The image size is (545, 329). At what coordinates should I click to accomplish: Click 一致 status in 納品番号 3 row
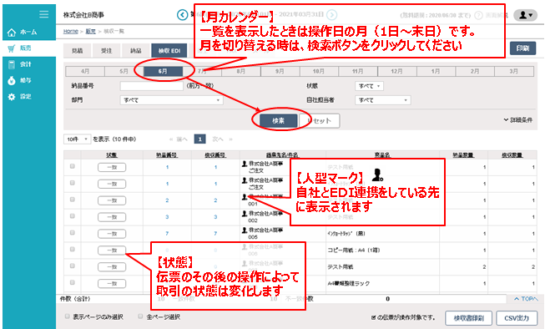pos(112,217)
